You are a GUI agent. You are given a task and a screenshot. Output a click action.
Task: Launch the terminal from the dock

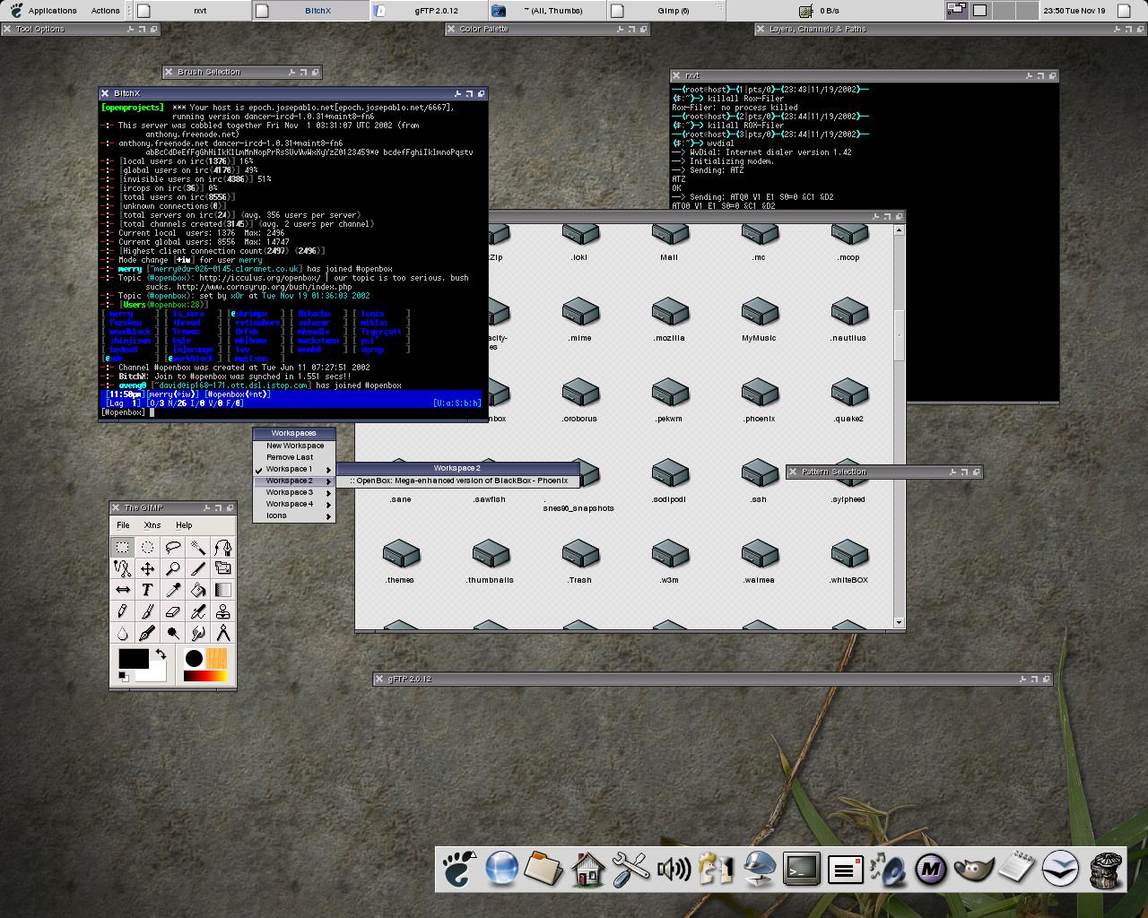click(x=801, y=869)
